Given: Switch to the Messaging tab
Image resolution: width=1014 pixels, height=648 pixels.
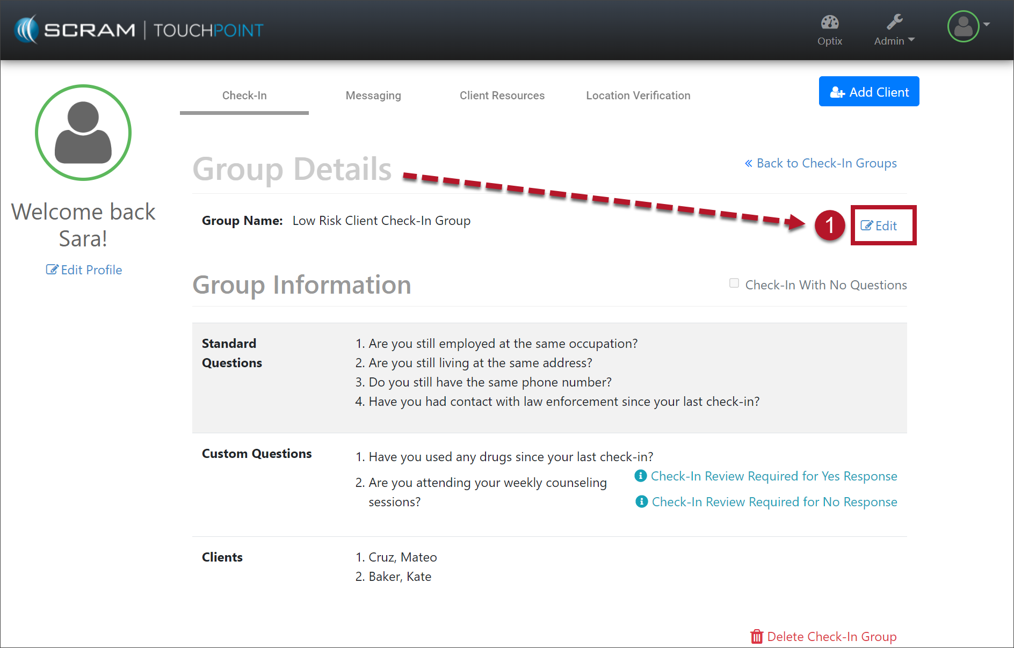Looking at the screenshot, I should (x=373, y=96).
